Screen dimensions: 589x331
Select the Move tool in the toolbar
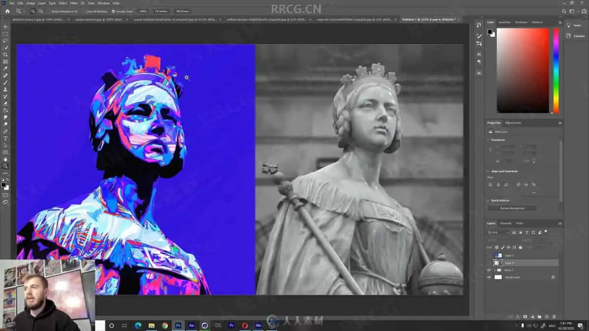(5, 27)
